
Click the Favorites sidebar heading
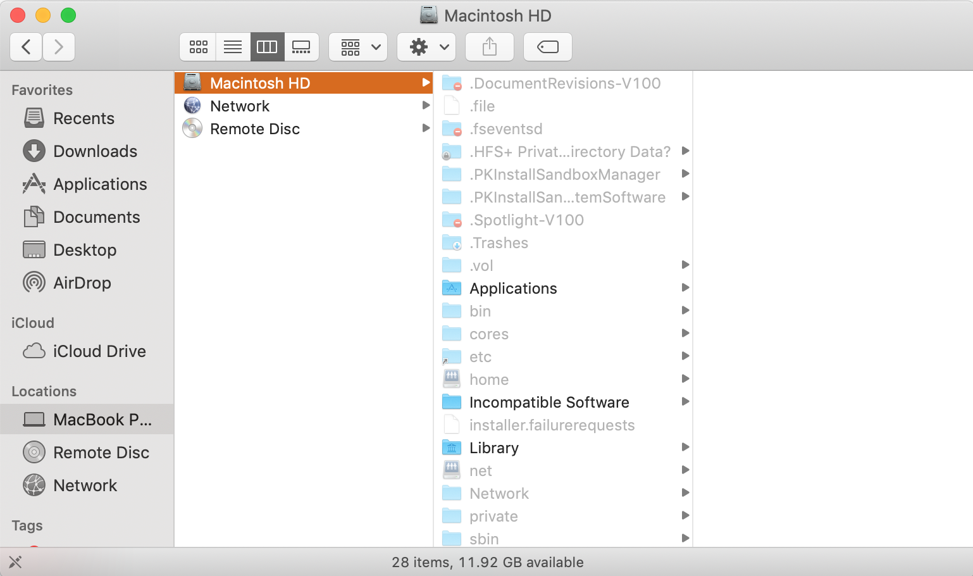click(42, 90)
